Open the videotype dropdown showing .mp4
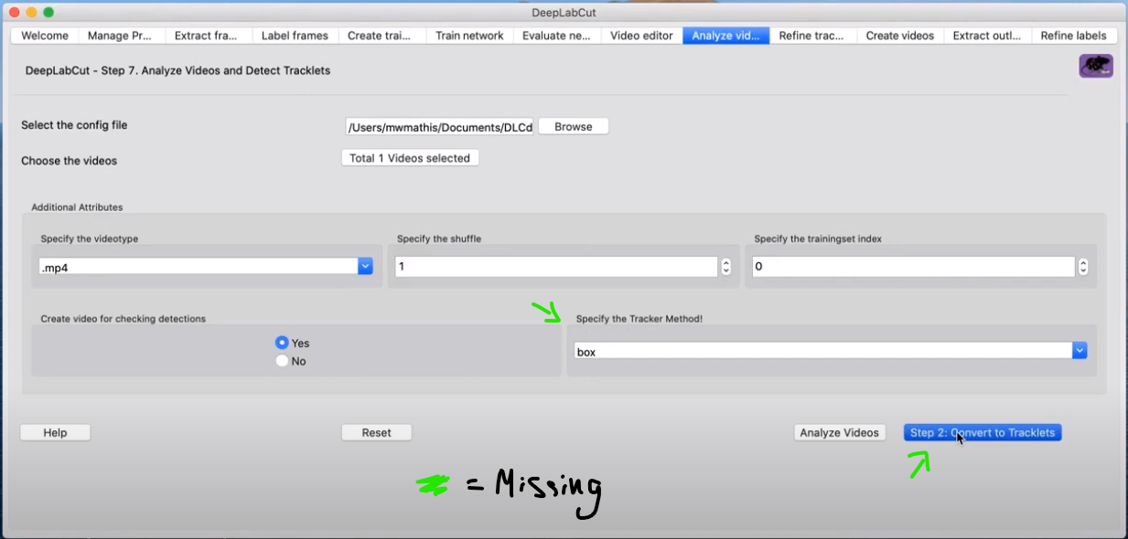Screen dimensions: 1128x539 point(365,266)
